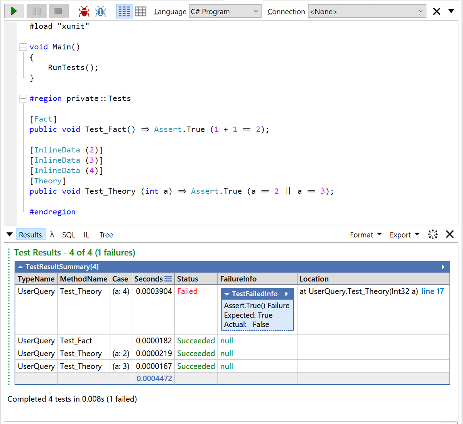Image resolution: width=463 pixels, height=424 pixels.
Task: Follow the line 17 link
Action: click(433, 291)
